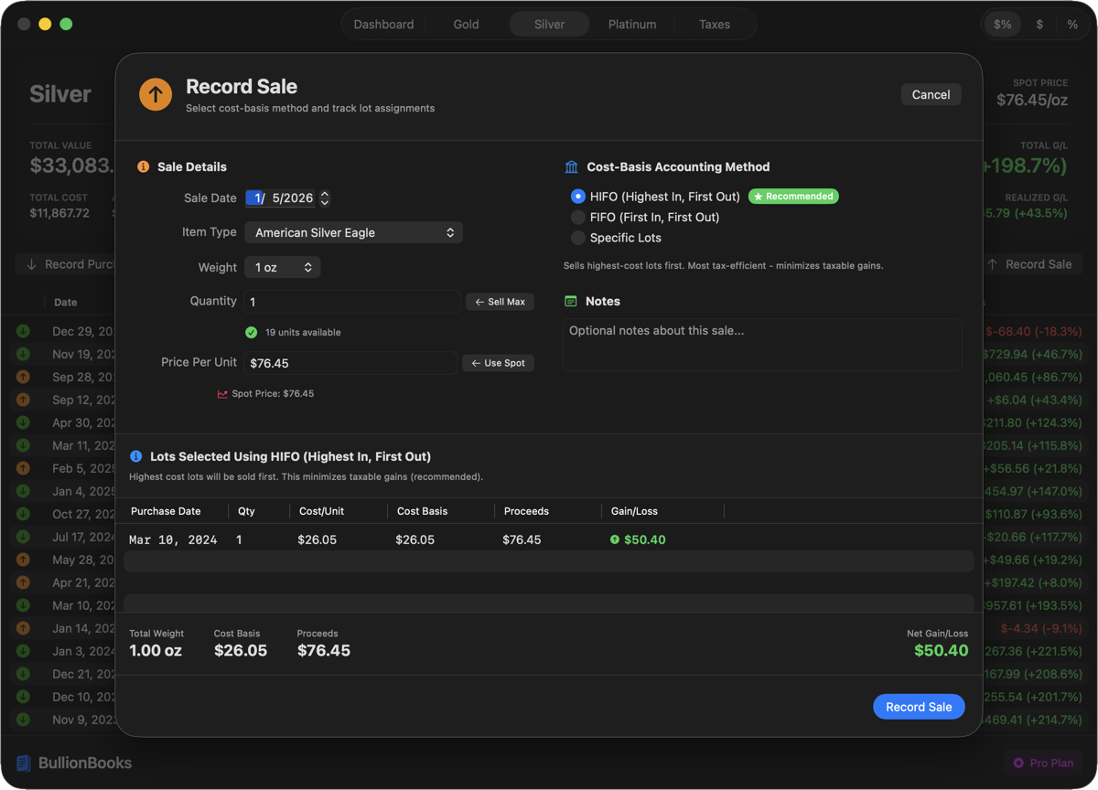
Task: Click the Mar 11 row purchase icon
Action: click(23, 445)
